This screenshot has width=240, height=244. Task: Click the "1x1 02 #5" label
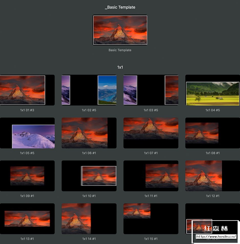coord(89,110)
